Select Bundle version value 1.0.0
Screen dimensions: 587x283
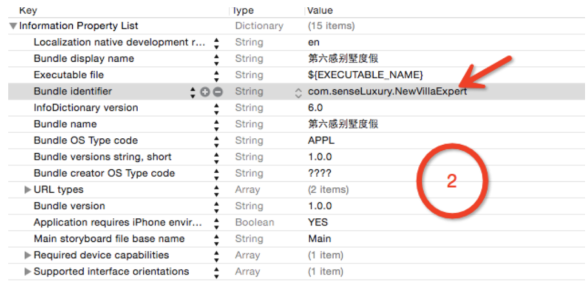click(320, 206)
